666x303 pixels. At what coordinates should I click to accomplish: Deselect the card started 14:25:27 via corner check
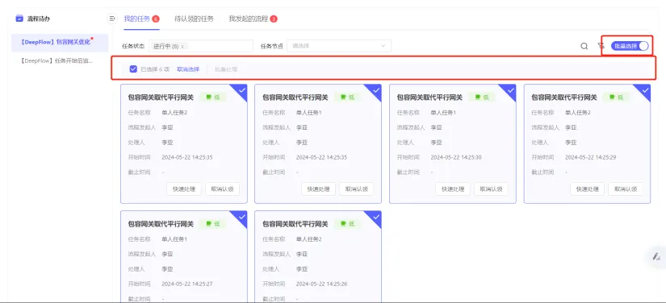pos(241,217)
